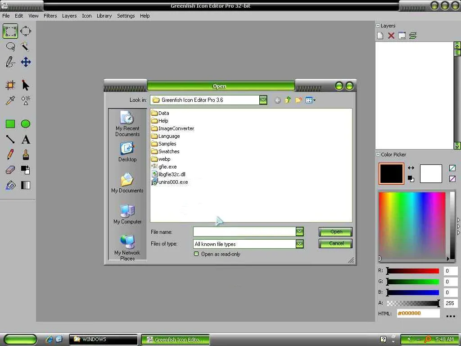
Task: Click the HTML color code field
Action: coord(418,314)
